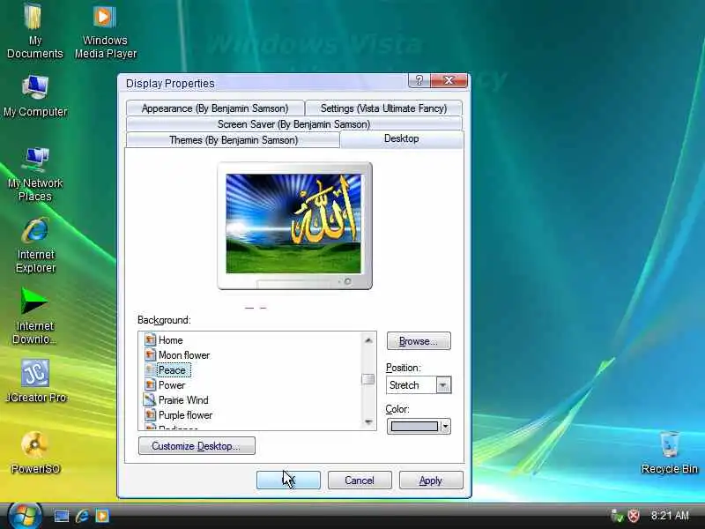
Task: Close the Display Properties window
Action: point(449,80)
